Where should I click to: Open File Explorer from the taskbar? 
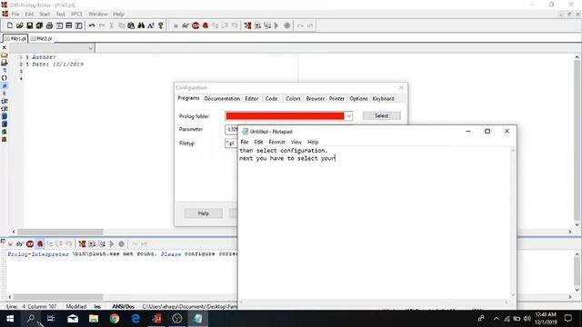(94, 319)
